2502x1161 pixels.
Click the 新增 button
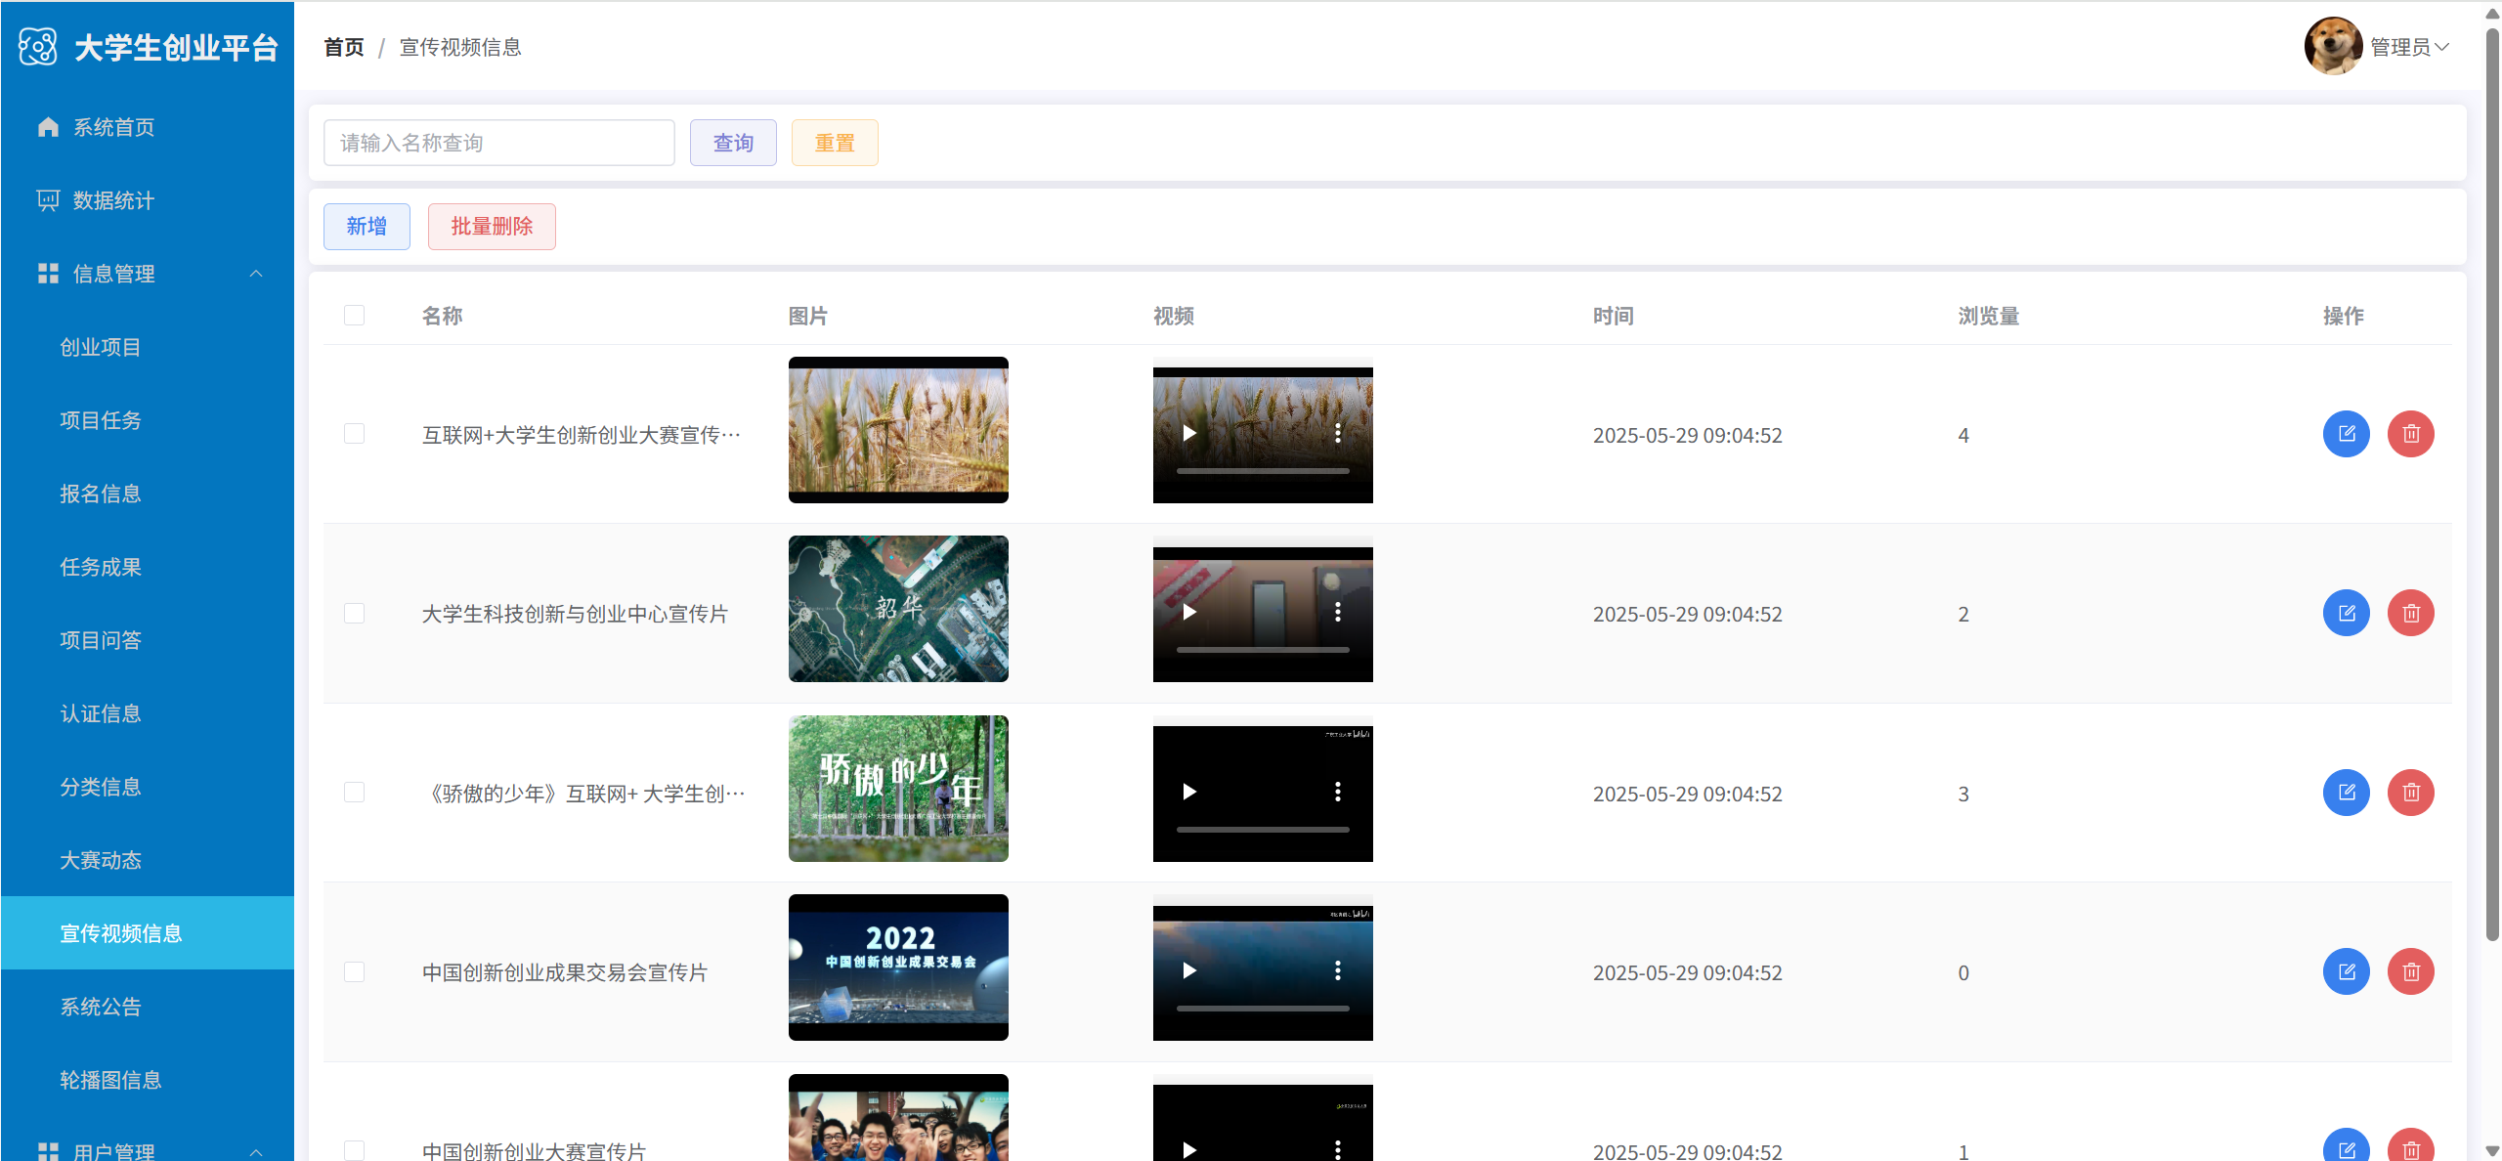click(367, 227)
